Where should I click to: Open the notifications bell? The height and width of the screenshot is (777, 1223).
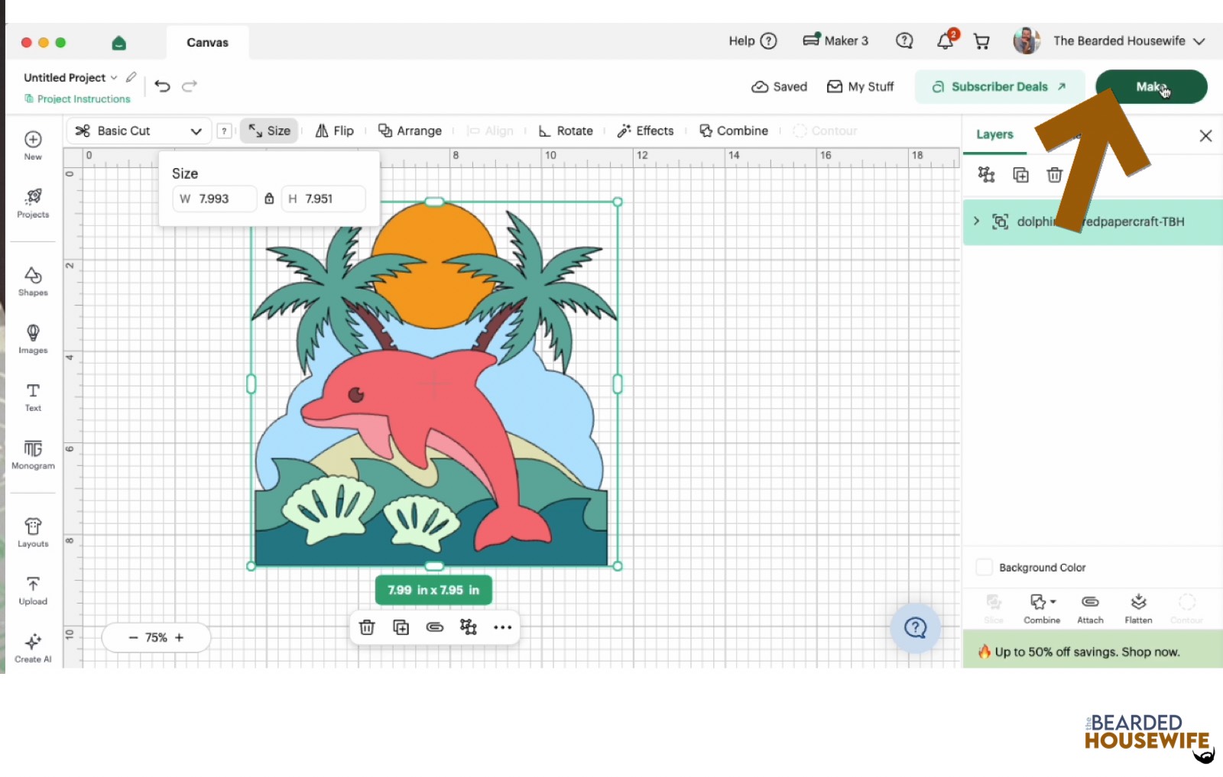coord(946,41)
